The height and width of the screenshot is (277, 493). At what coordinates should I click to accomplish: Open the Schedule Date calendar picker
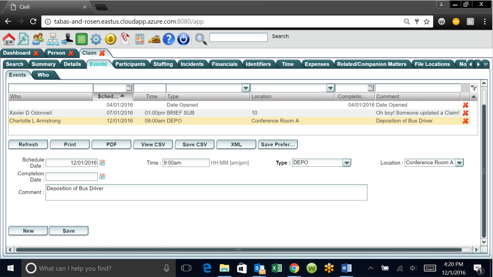102,163
